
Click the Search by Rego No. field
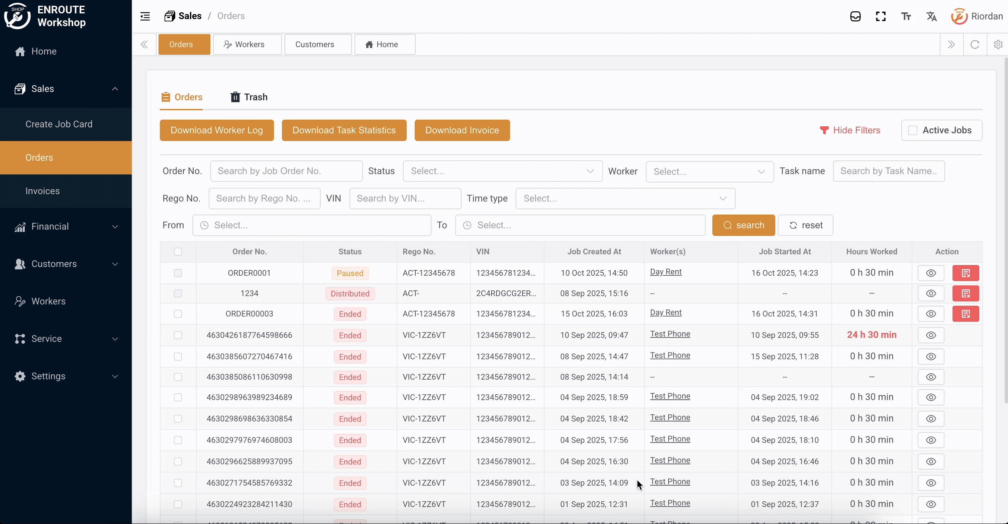[x=264, y=199]
